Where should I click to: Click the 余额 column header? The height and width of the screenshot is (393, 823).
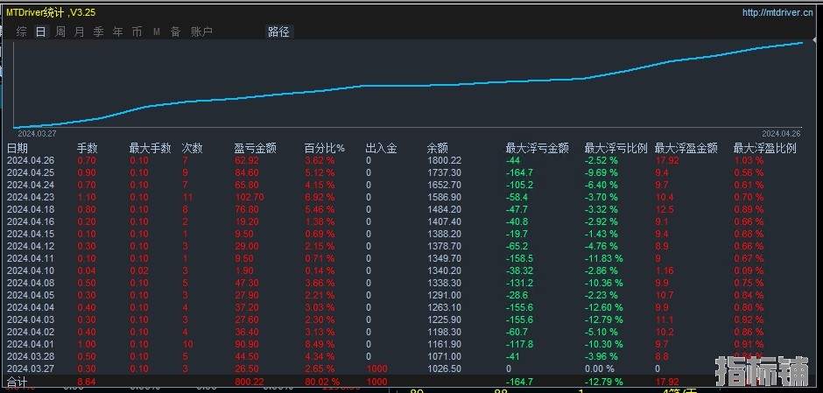tap(438, 149)
